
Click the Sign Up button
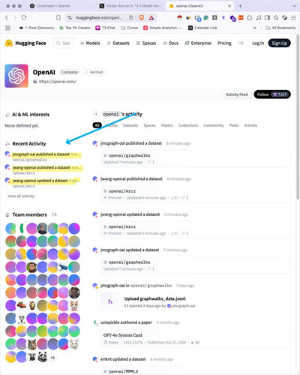(279, 43)
